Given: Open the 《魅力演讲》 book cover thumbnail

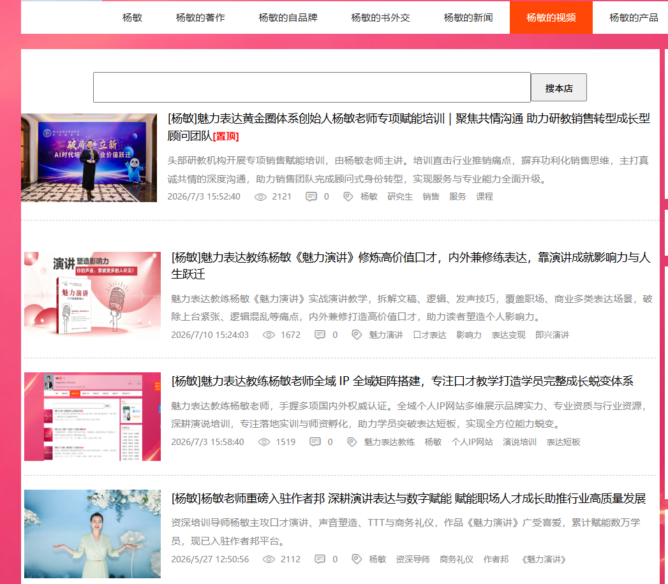Looking at the screenshot, I should point(93,296).
